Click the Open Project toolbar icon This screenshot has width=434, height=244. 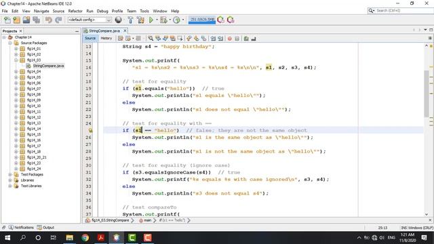click(26, 20)
